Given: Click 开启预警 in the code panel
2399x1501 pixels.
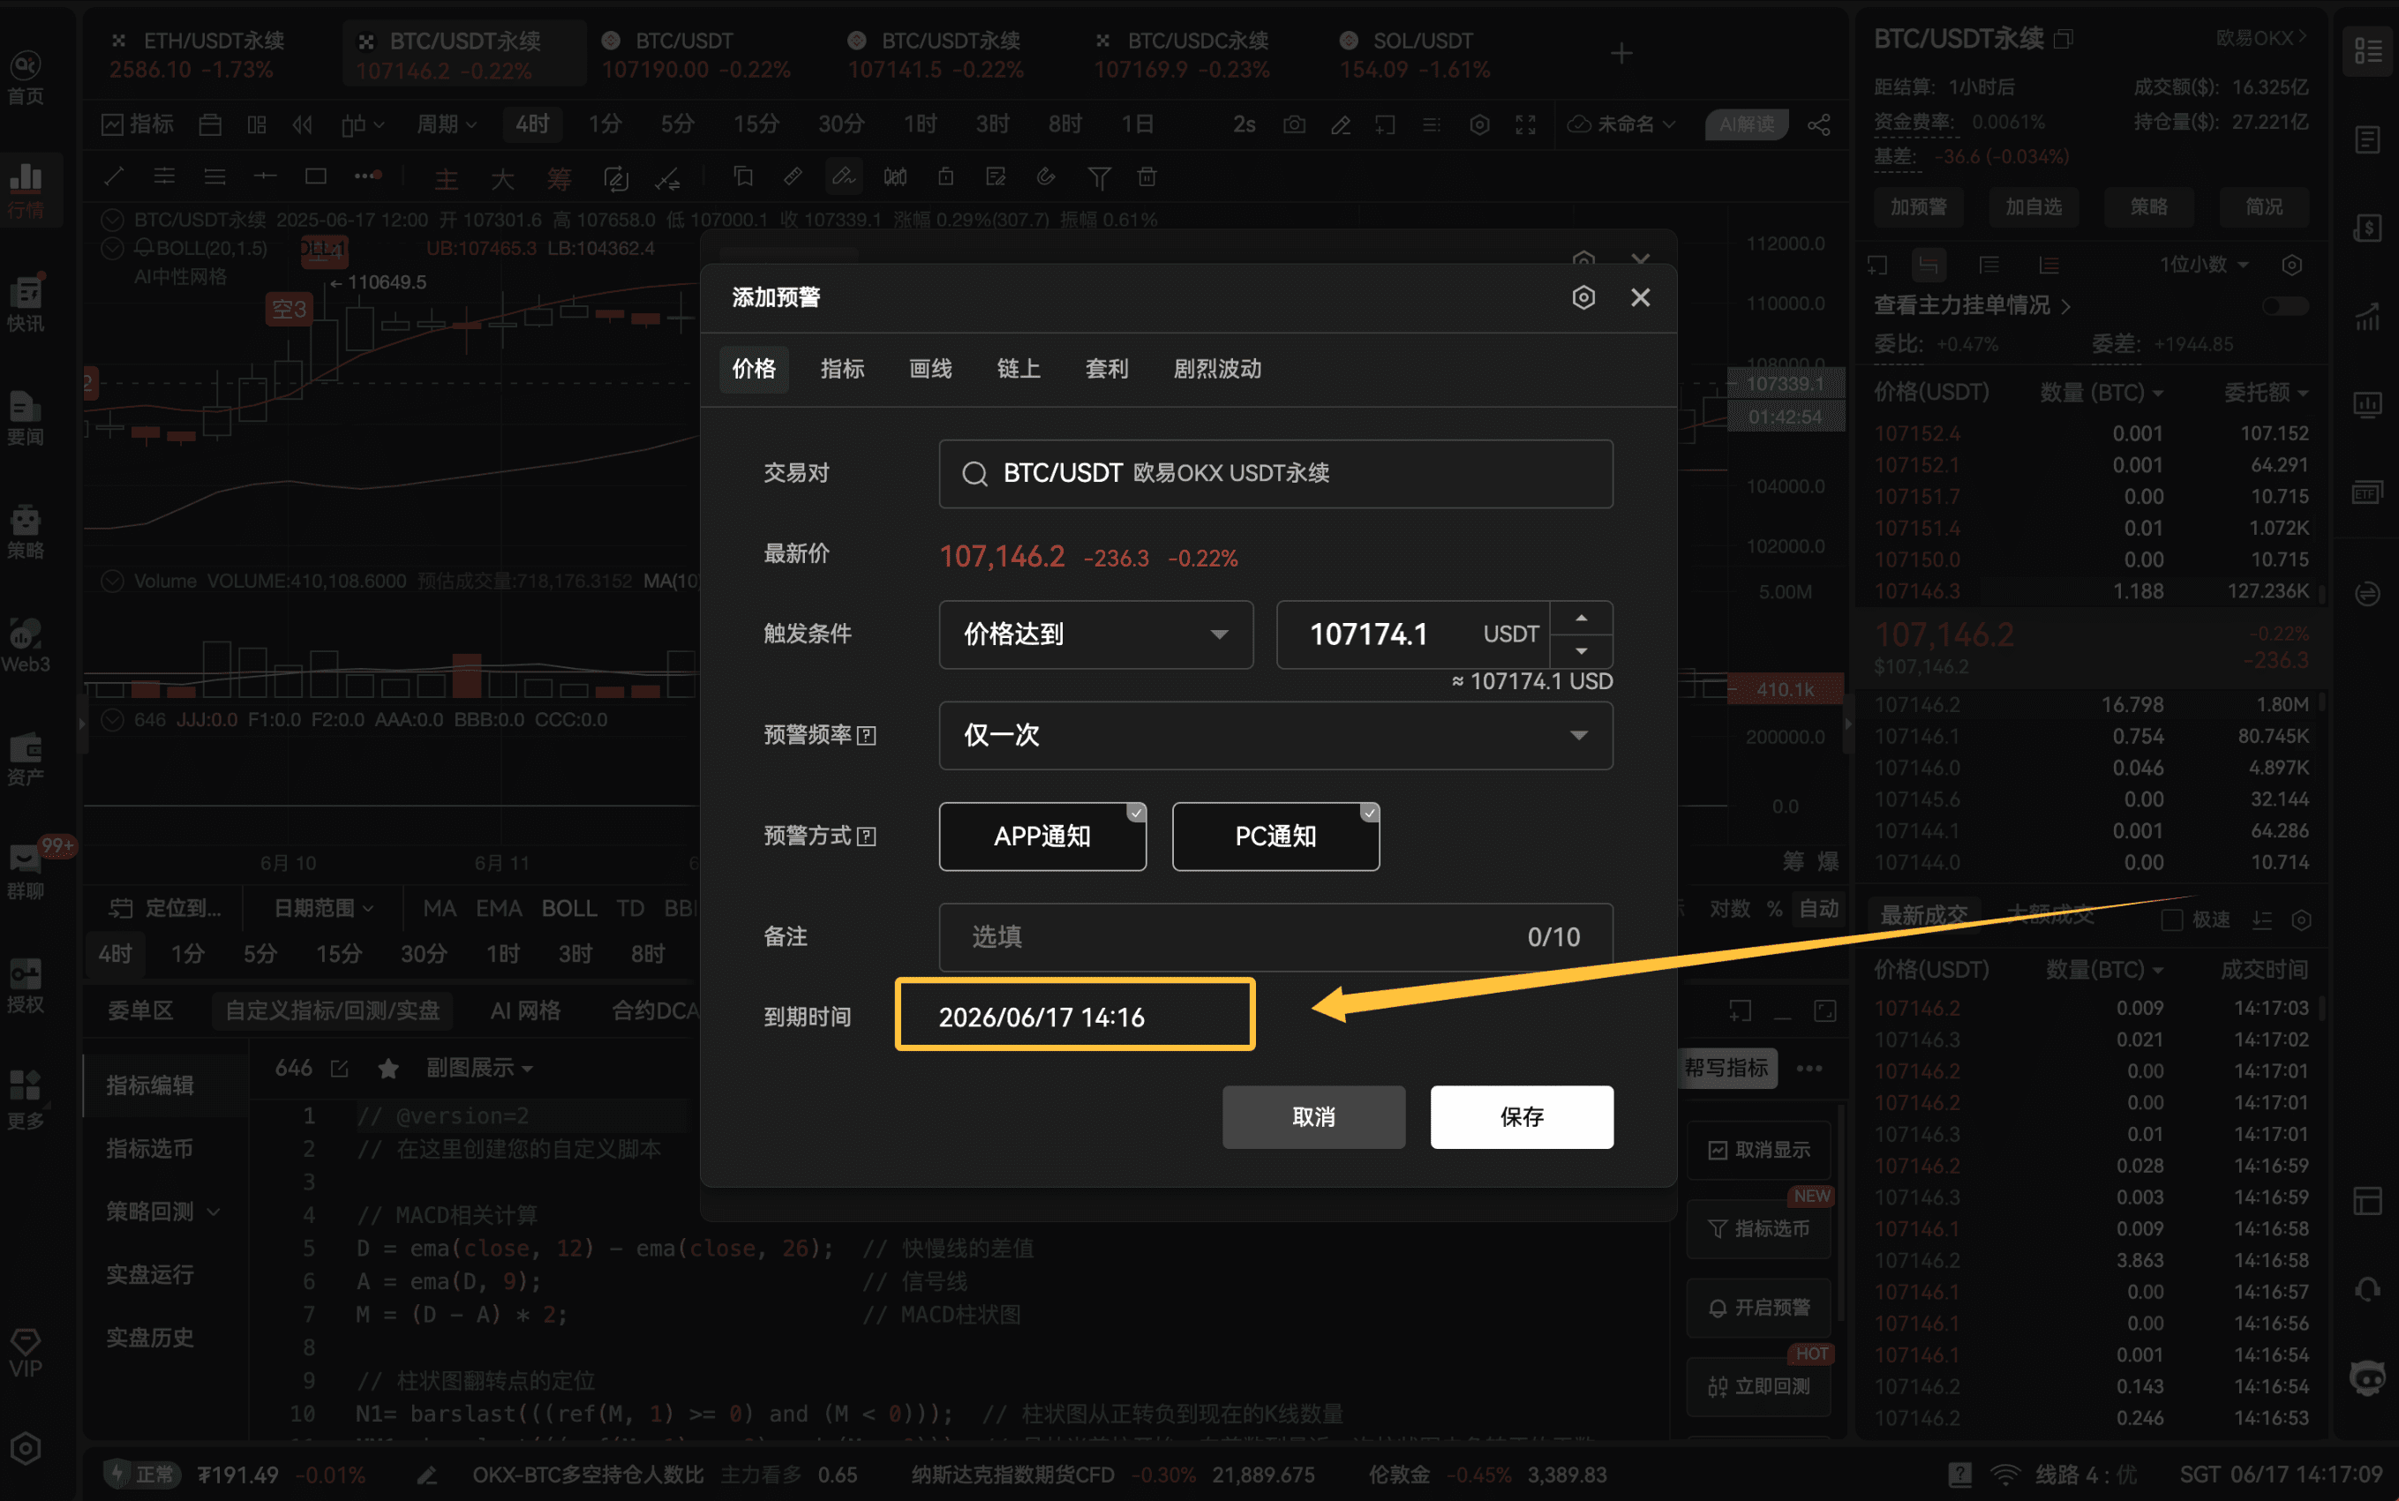Looking at the screenshot, I should tap(1758, 1309).
